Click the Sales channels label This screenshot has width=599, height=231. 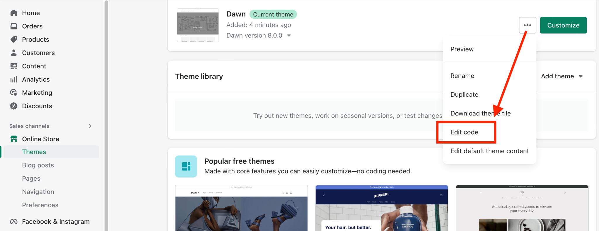pyautogui.click(x=29, y=126)
